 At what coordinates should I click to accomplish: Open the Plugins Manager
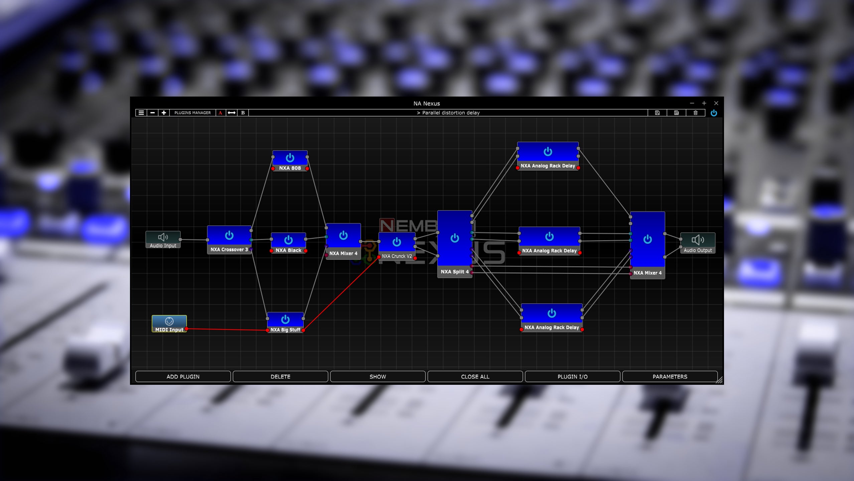coord(192,113)
